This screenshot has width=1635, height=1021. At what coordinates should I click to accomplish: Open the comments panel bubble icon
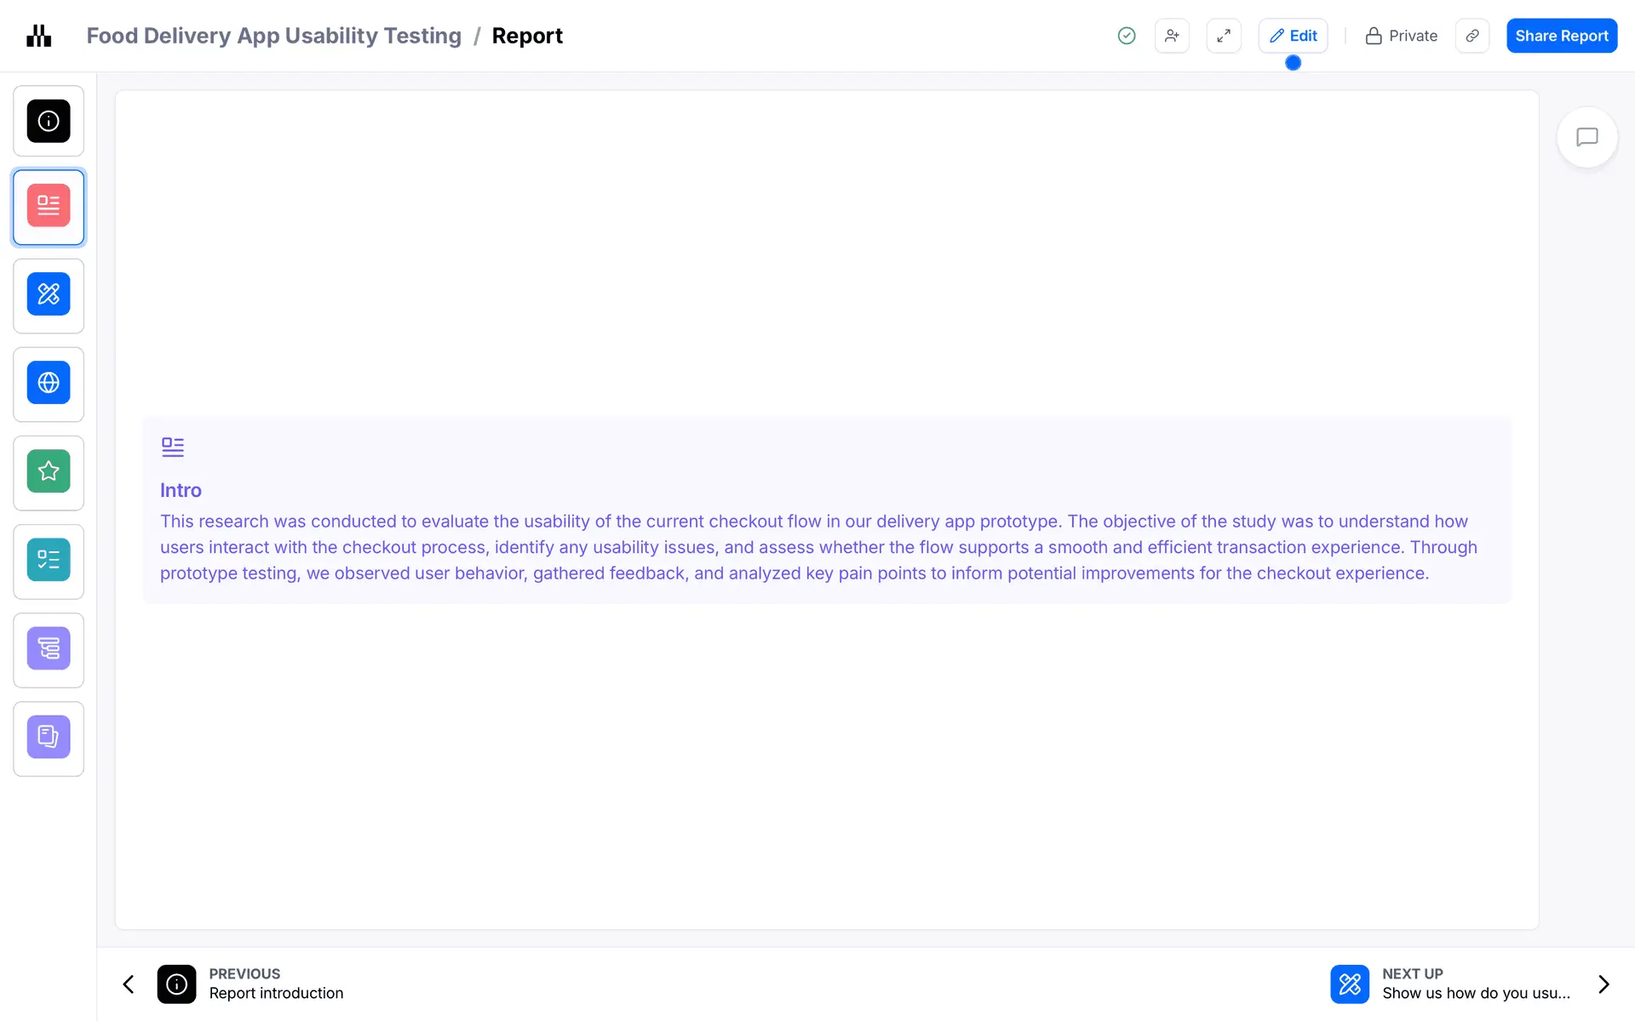(1586, 137)
